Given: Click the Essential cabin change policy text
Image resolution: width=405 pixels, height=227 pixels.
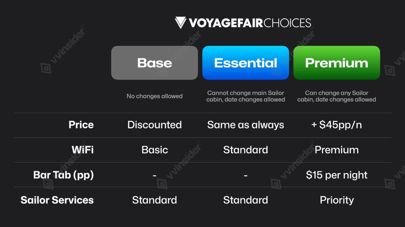Looking at the screenshot, I should 246,96.
